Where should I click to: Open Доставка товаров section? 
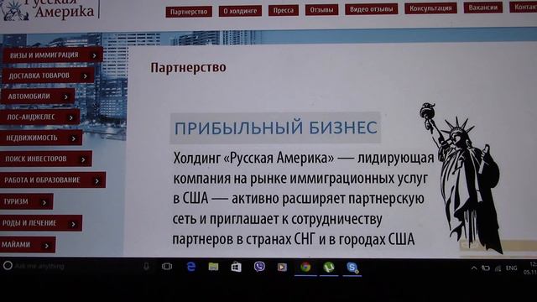[48, 75]
